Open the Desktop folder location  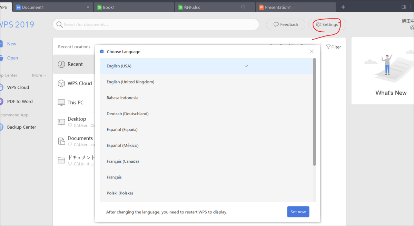click(74, 122)
